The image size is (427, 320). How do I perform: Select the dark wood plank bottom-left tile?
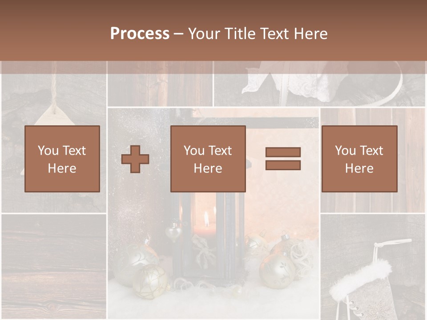pos(53,266)
